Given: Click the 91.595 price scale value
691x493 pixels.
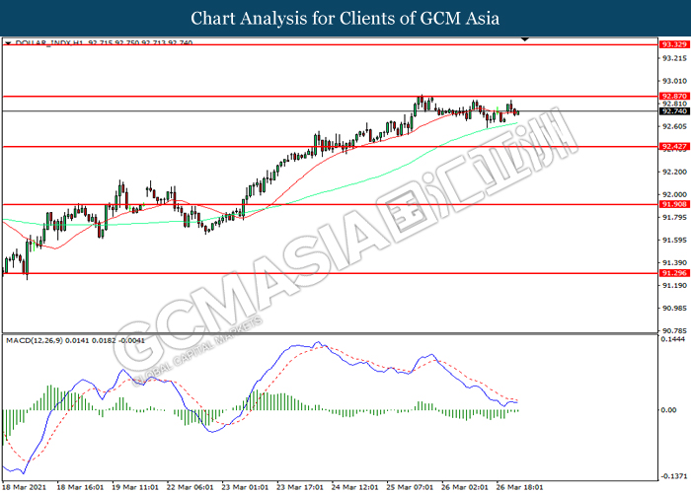Looking at the screenshot, I should [674, 240].
